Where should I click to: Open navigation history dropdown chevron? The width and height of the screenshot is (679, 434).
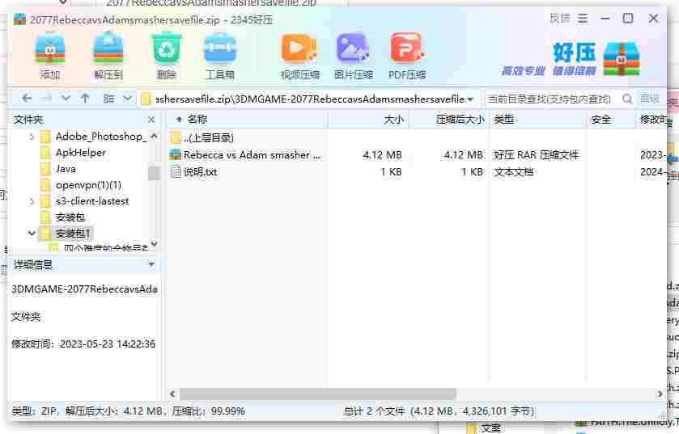click(x=66, y=98)
